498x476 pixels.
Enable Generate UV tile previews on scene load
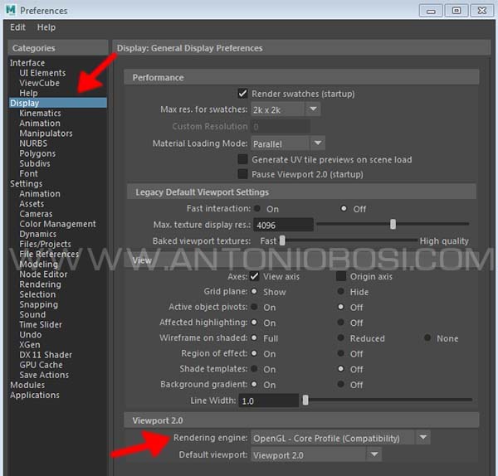coord(242,159)
